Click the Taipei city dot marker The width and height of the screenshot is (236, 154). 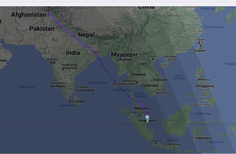[x=201, y=45]
